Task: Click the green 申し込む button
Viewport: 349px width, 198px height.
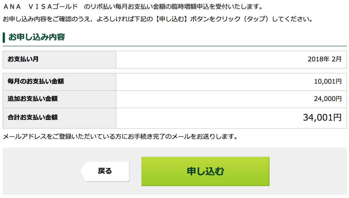Action: 205,171
